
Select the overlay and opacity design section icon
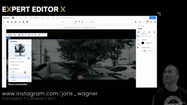click(138, 36)
